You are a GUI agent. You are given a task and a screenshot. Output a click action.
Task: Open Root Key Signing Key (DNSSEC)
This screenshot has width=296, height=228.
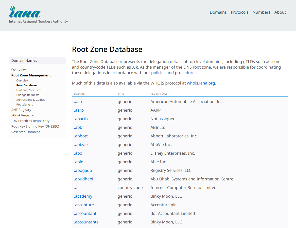tap(35, 126)
